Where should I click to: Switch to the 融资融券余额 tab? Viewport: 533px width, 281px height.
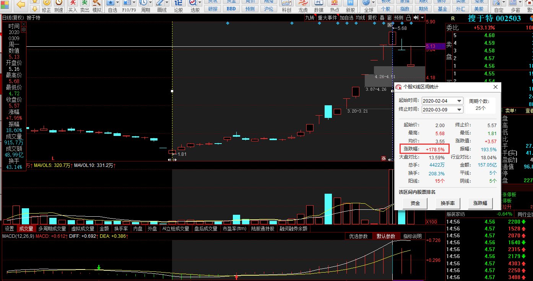click(x=293, y=229)
